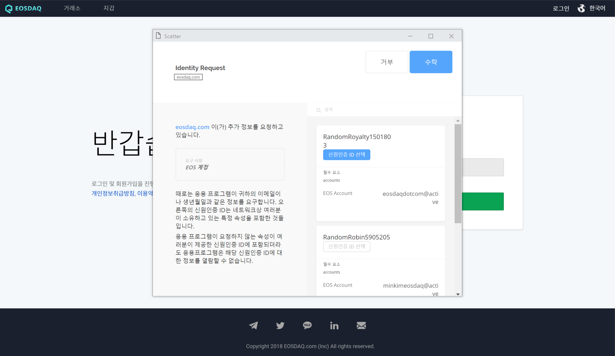Click the eosdaq.com domain badge

(188, 77)
